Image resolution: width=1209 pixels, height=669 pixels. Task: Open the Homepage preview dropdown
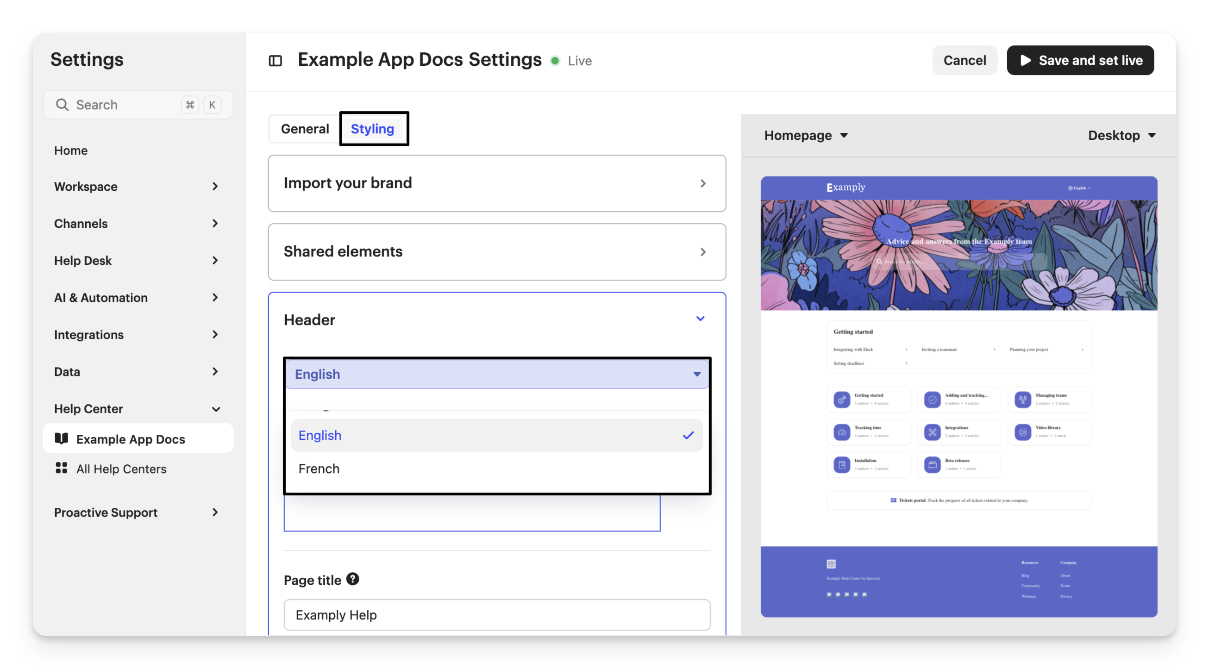[x=806, y=136]
